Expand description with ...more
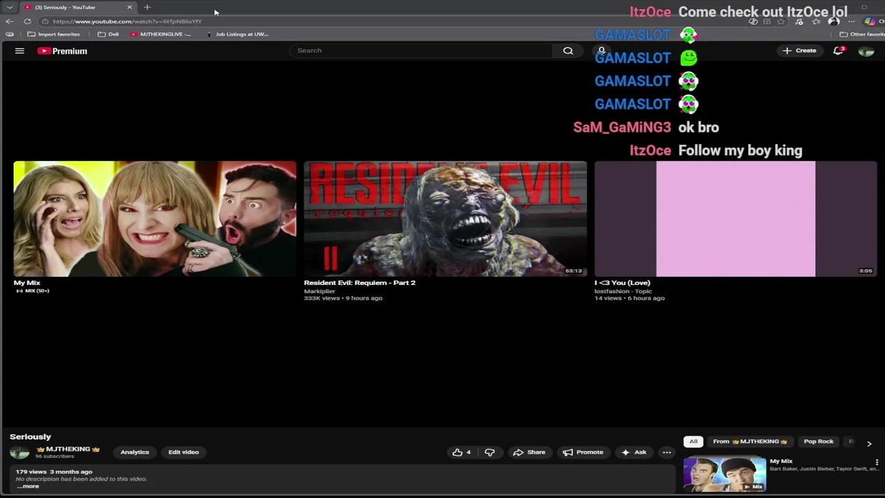 (28, 486)
